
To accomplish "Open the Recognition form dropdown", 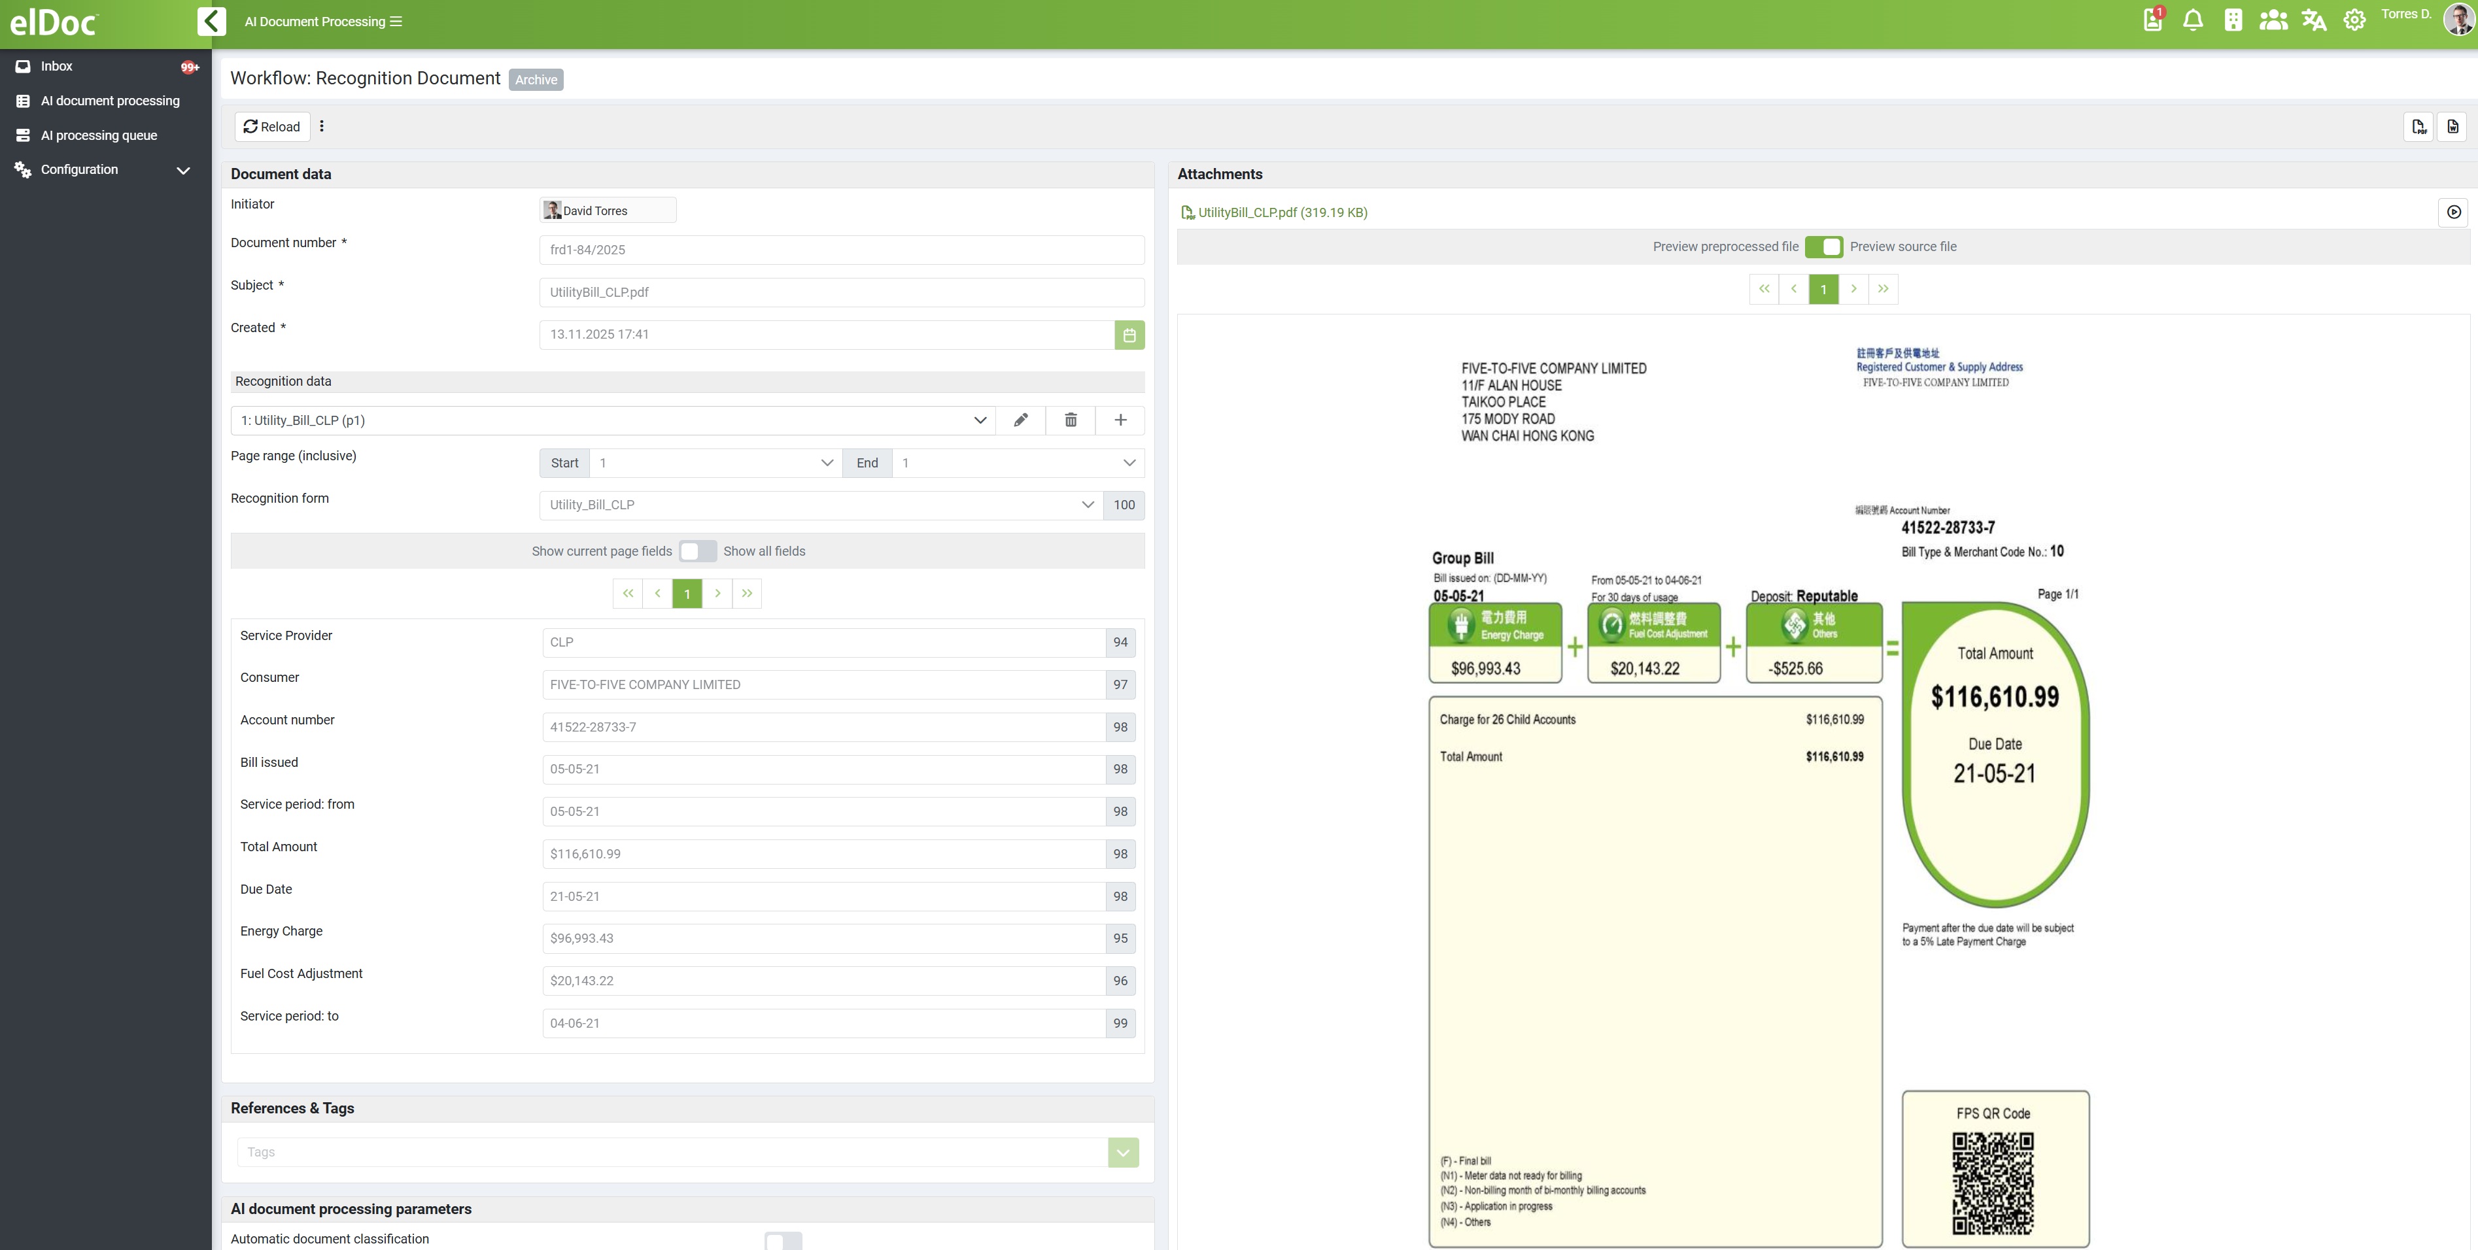I will pyautogui.click(x=1088, y=505).
